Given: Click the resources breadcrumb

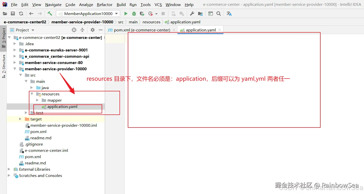Looking at the screenshot, I should tap(151, 22).
